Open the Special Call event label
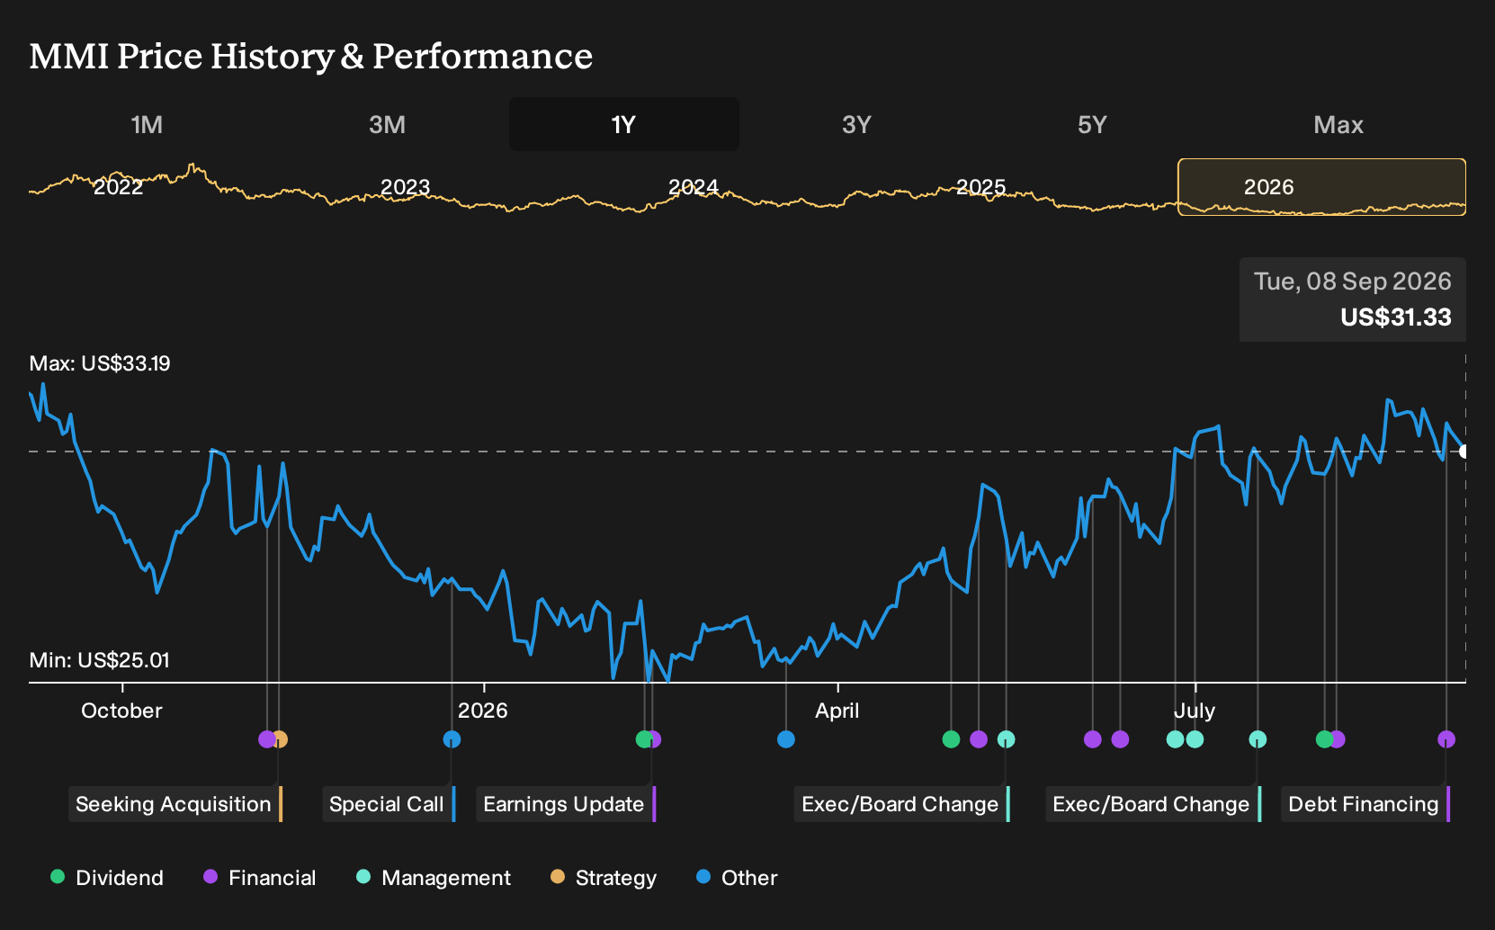The width and height of the screenshot is (1495, 930). coord(389,804)
